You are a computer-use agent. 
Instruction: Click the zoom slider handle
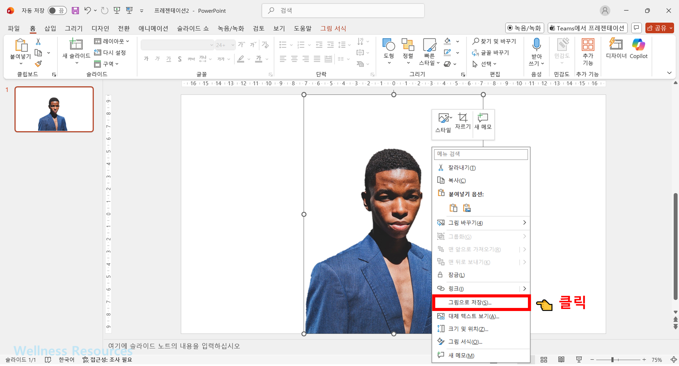click(612, 360)
